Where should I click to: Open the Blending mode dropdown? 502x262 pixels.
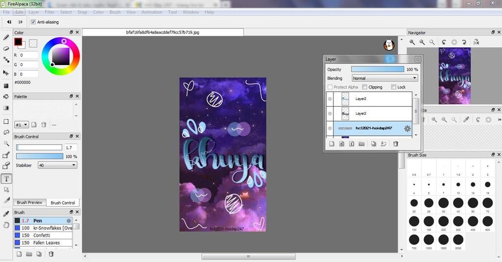[x=385, y=78]
